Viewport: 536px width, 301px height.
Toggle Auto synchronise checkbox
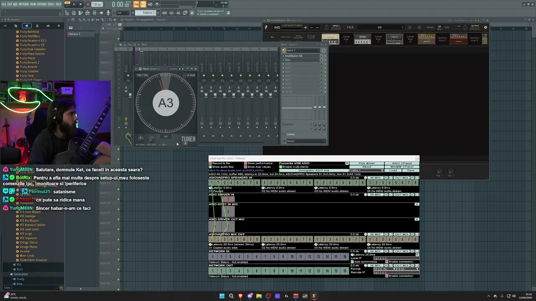coord(352,262)
